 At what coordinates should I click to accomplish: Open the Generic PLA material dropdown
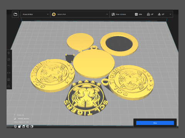pos(80,14)
